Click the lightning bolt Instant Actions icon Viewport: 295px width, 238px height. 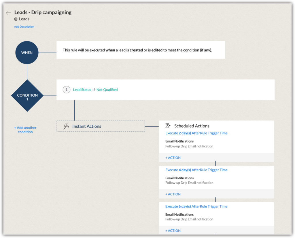coord(66,126)
